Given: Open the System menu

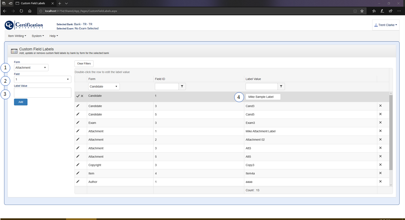Looking at the screenshot, I should coord(38,36).
